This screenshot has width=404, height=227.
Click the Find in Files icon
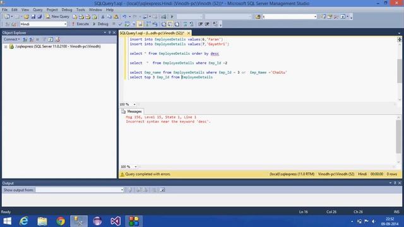click(x=258, y=17)
